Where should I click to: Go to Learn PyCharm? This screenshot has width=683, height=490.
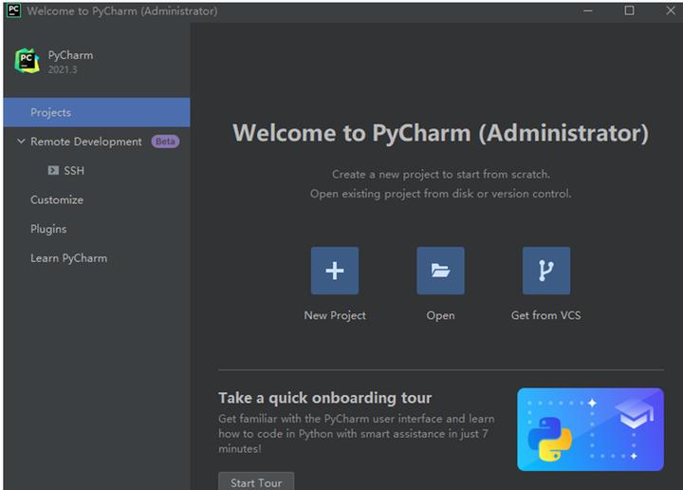(69, 258)
